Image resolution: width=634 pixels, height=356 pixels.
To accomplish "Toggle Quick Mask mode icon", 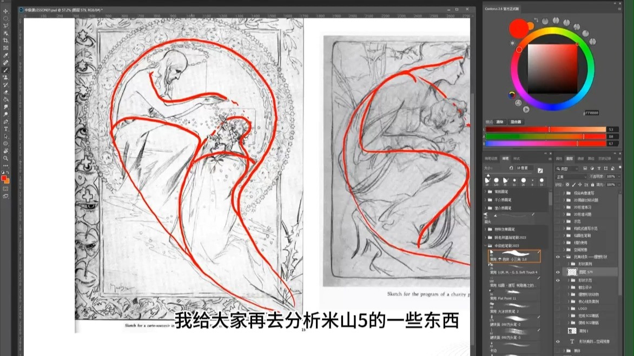I will tap(5, 189).
